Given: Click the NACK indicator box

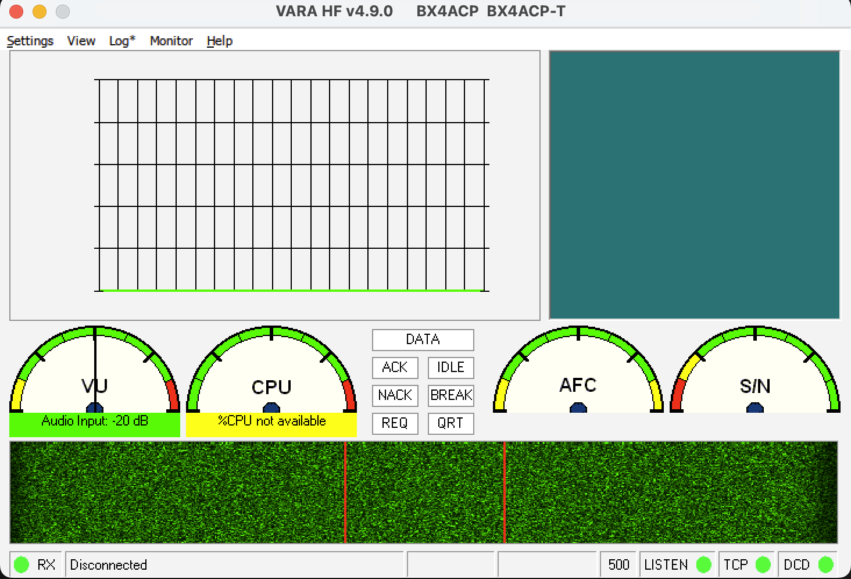Looking at the screenshot, I should 395,395.
